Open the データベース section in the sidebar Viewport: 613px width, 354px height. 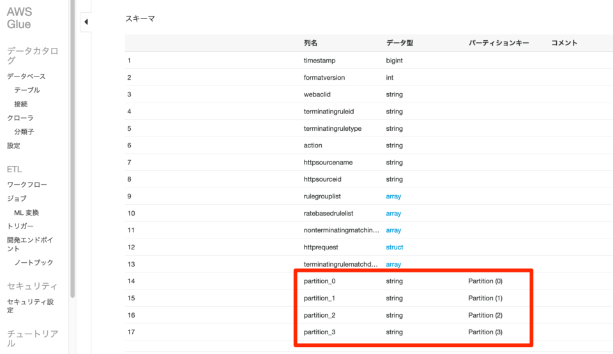[x=26, y=76]
